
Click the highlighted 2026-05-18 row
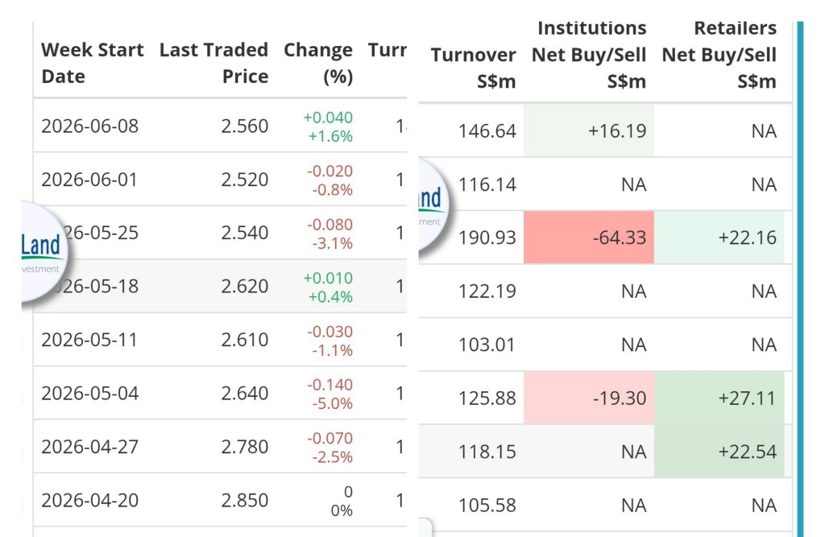pos(220,286)
